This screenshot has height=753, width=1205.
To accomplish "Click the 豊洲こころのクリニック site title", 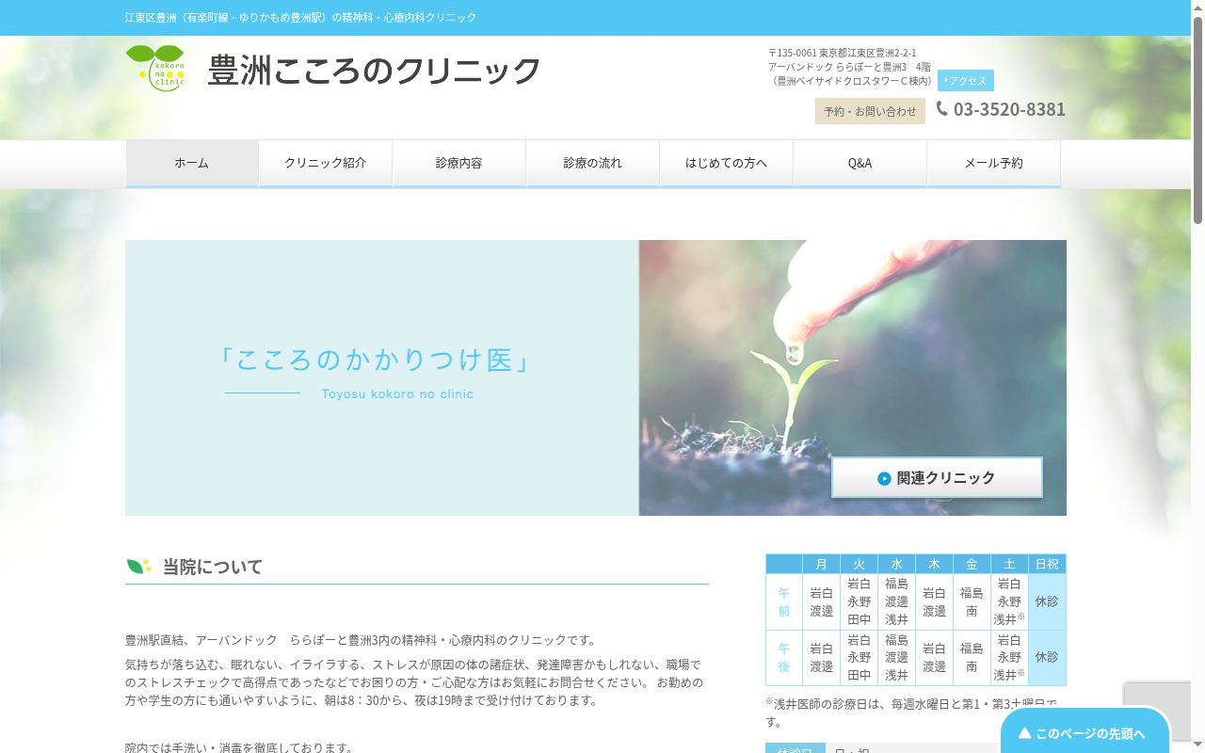I will tap(375, 70).
